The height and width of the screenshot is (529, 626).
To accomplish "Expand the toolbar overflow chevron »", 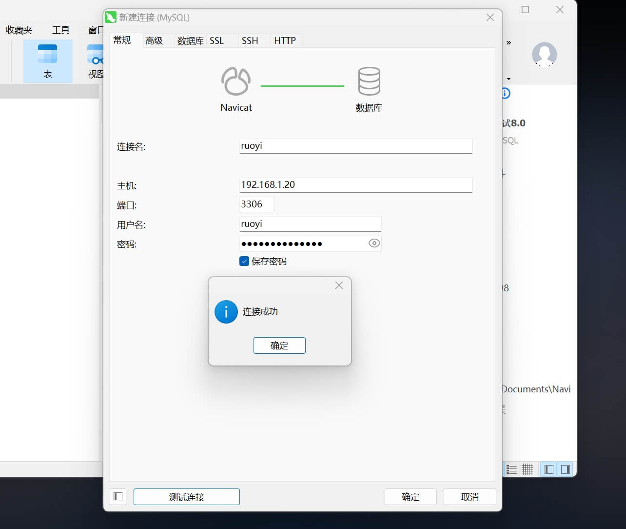I will coord(509,43).
